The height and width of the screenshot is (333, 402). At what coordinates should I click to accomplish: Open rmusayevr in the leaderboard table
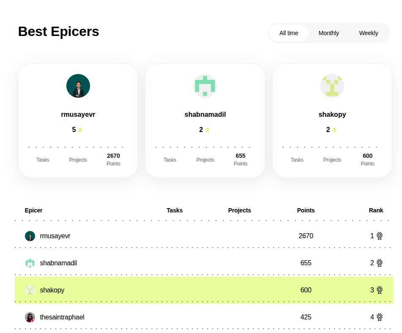pyautogui.click(x=55, y=236)
